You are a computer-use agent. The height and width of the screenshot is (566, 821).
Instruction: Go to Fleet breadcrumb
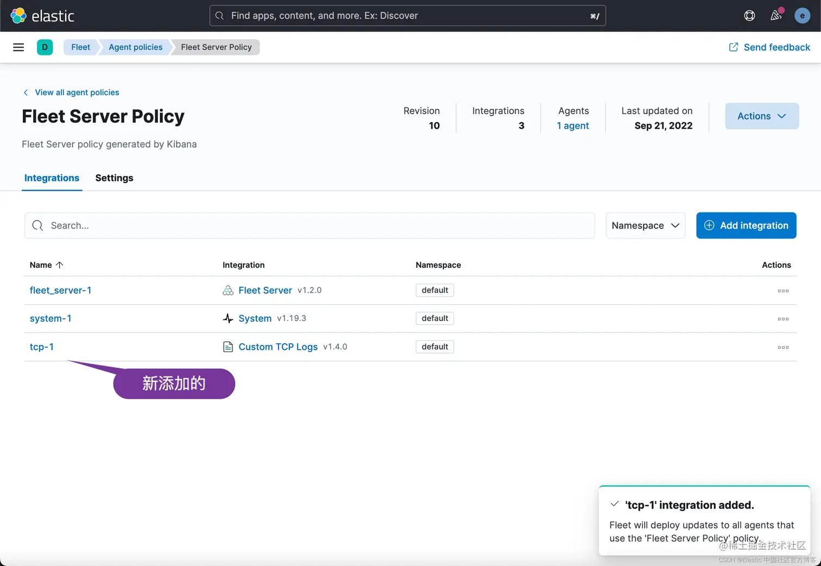tap(81, 47)
